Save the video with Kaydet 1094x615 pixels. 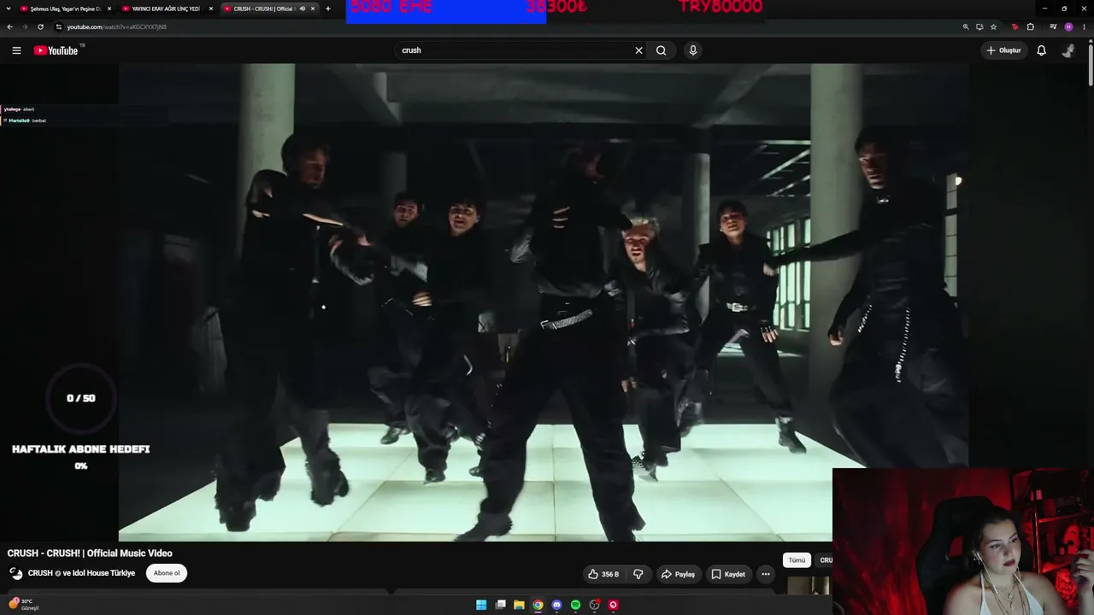(x=728, y=574)
